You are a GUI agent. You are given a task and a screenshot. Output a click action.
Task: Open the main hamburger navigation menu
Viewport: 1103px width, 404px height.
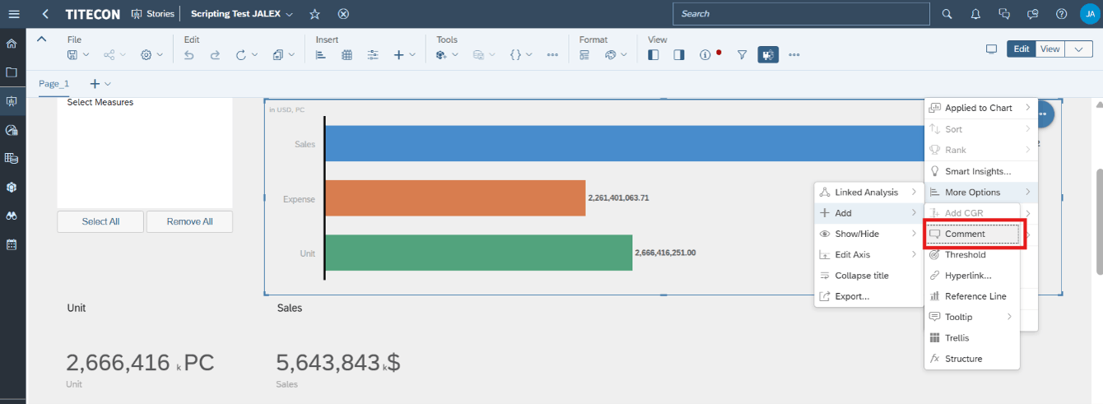[12, 14]
